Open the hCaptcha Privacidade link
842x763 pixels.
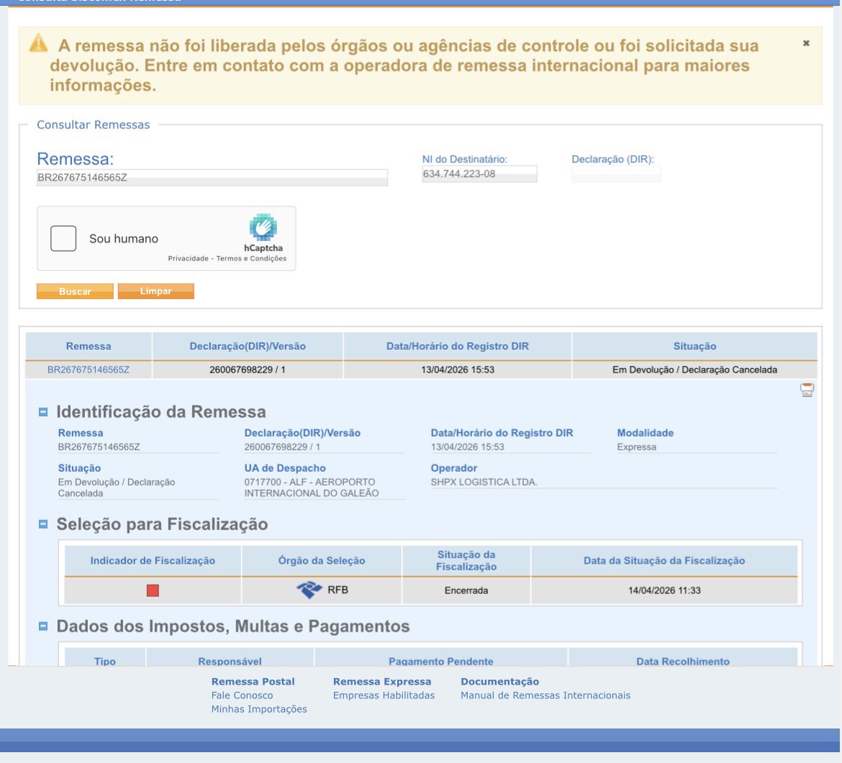(x=188, y=259)
